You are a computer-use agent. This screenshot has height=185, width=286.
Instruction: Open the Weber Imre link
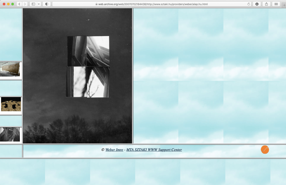[x=114, y=150]
